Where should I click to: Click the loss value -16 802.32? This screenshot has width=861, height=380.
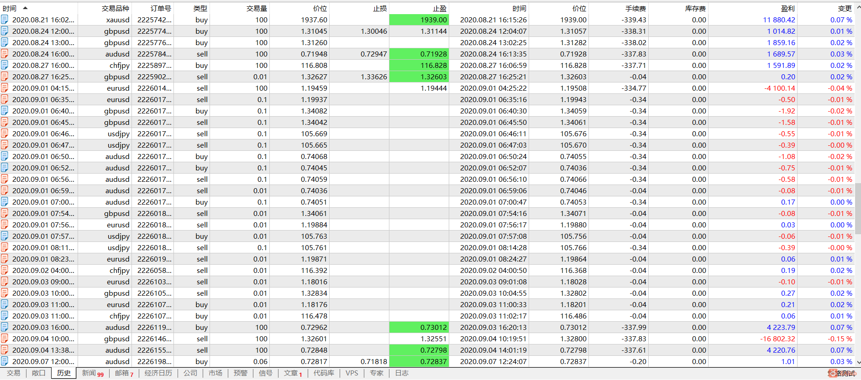tap(778, 339)
